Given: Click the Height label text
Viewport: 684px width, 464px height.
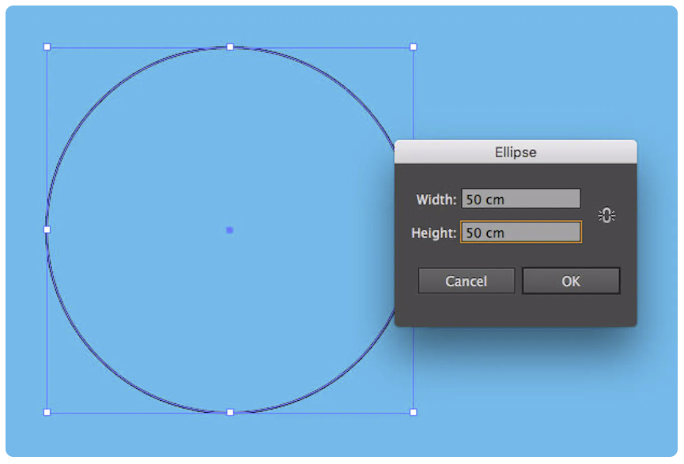Looking at the screenshot, I should 433,233.
